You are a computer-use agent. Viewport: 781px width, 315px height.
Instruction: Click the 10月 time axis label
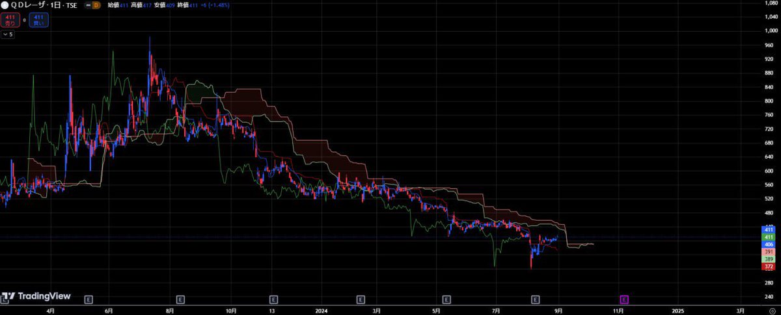coord(231,310)
